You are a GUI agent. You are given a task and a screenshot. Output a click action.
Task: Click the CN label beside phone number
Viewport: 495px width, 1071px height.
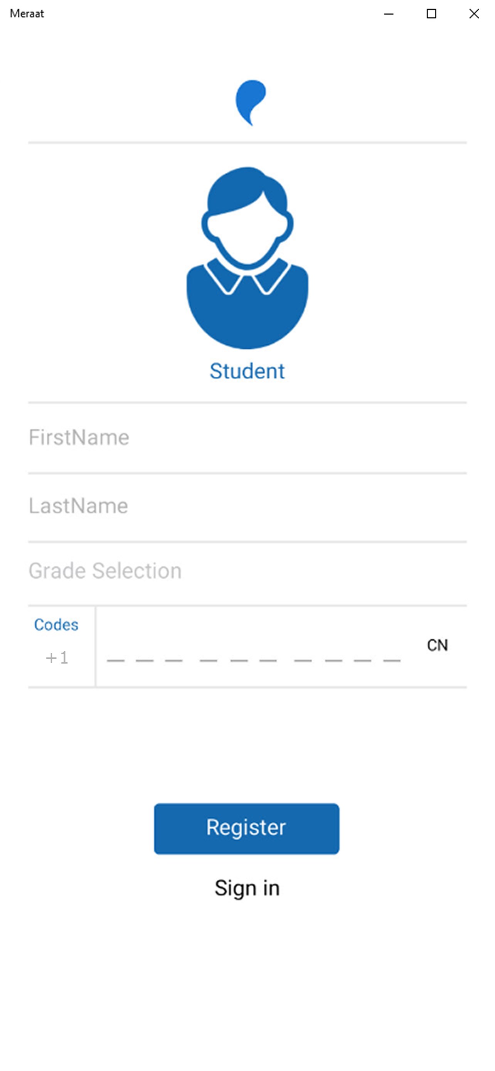(x=437, y=645)
